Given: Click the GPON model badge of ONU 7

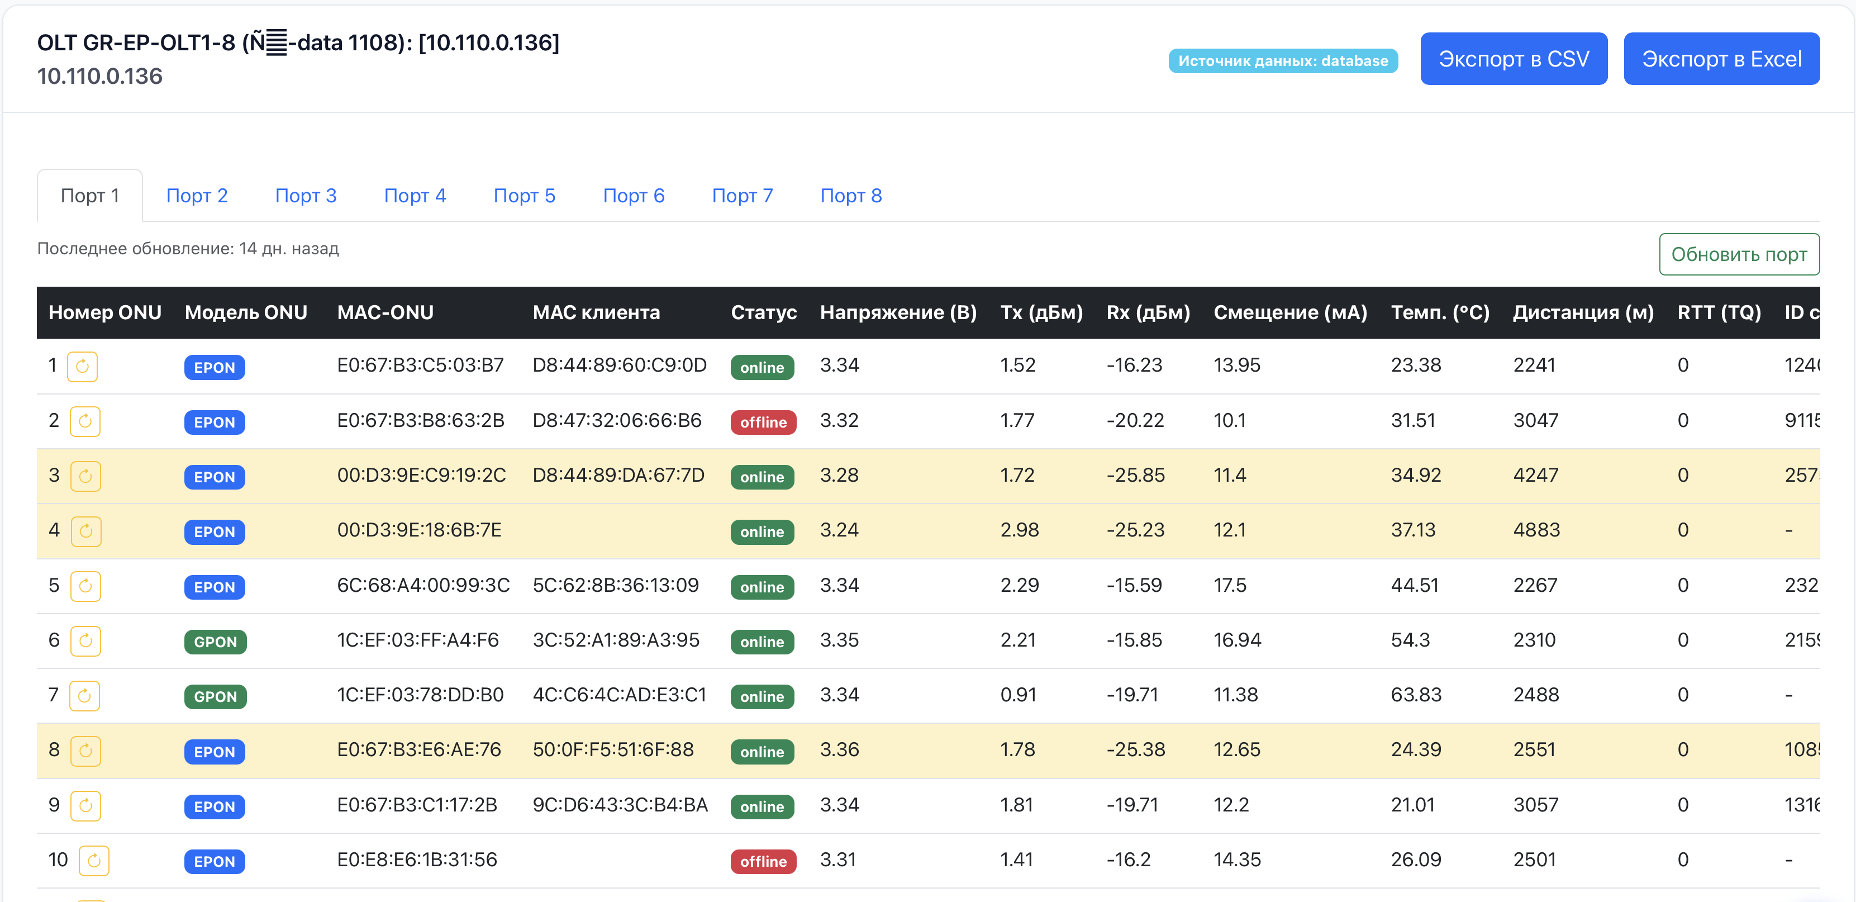Looking at the screenshot, I should 216,697.
